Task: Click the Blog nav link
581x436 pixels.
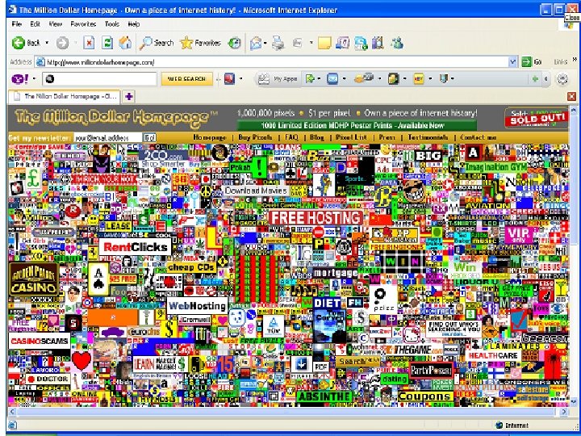Action: pyautogui.click(x=317, y=137)
